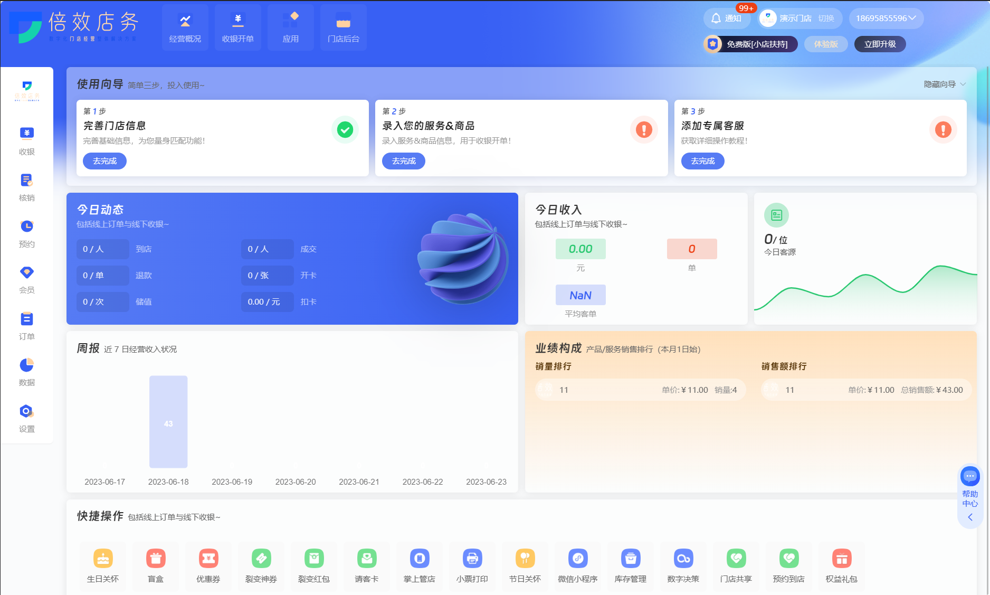Open the 库存管理 inventory shortcut icon
This screenshot has width=990, height=595.
point(631,559)
